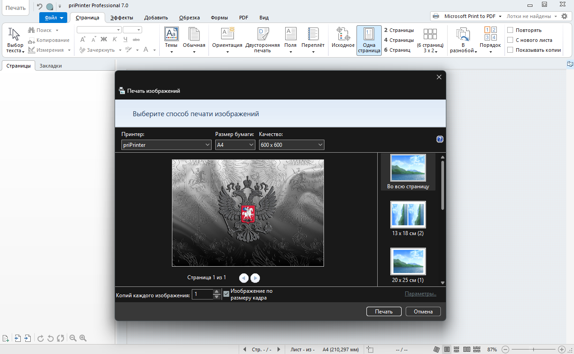
Task: Open the 'Файл' menu
Action: point(53,18)
